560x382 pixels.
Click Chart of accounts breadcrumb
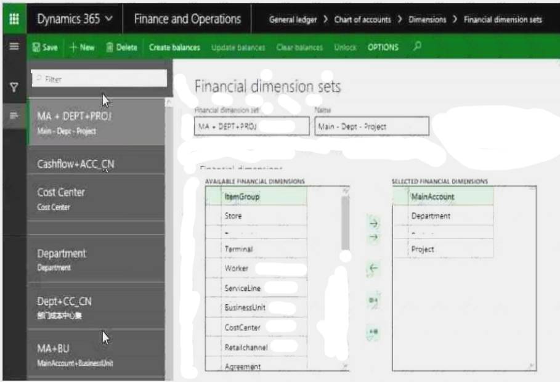tap(362, 20)
